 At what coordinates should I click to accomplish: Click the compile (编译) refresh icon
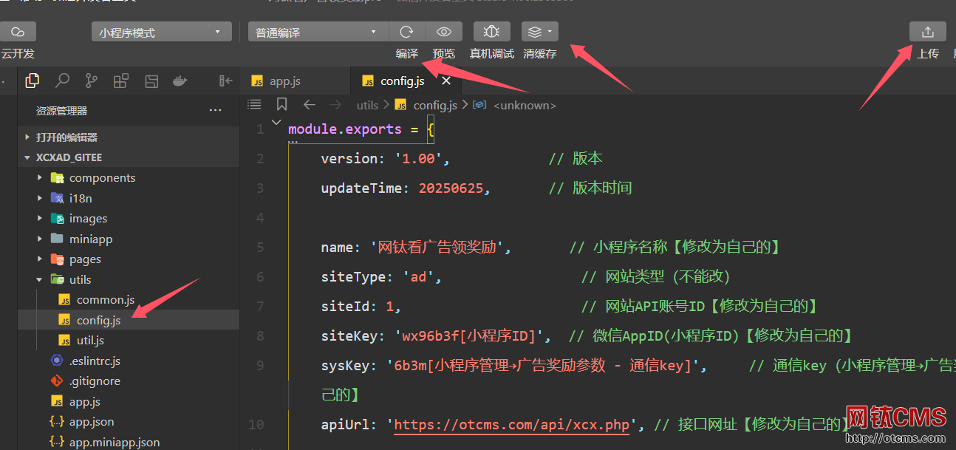(406, 32)
